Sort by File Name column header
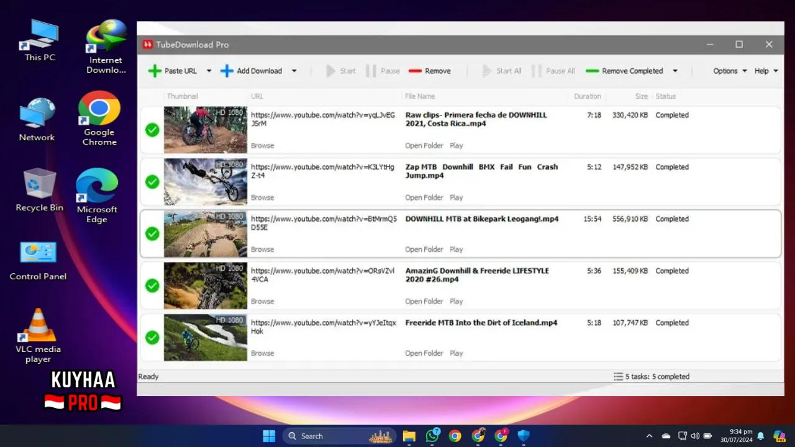The image size is (795, 447). click(420, 96)
